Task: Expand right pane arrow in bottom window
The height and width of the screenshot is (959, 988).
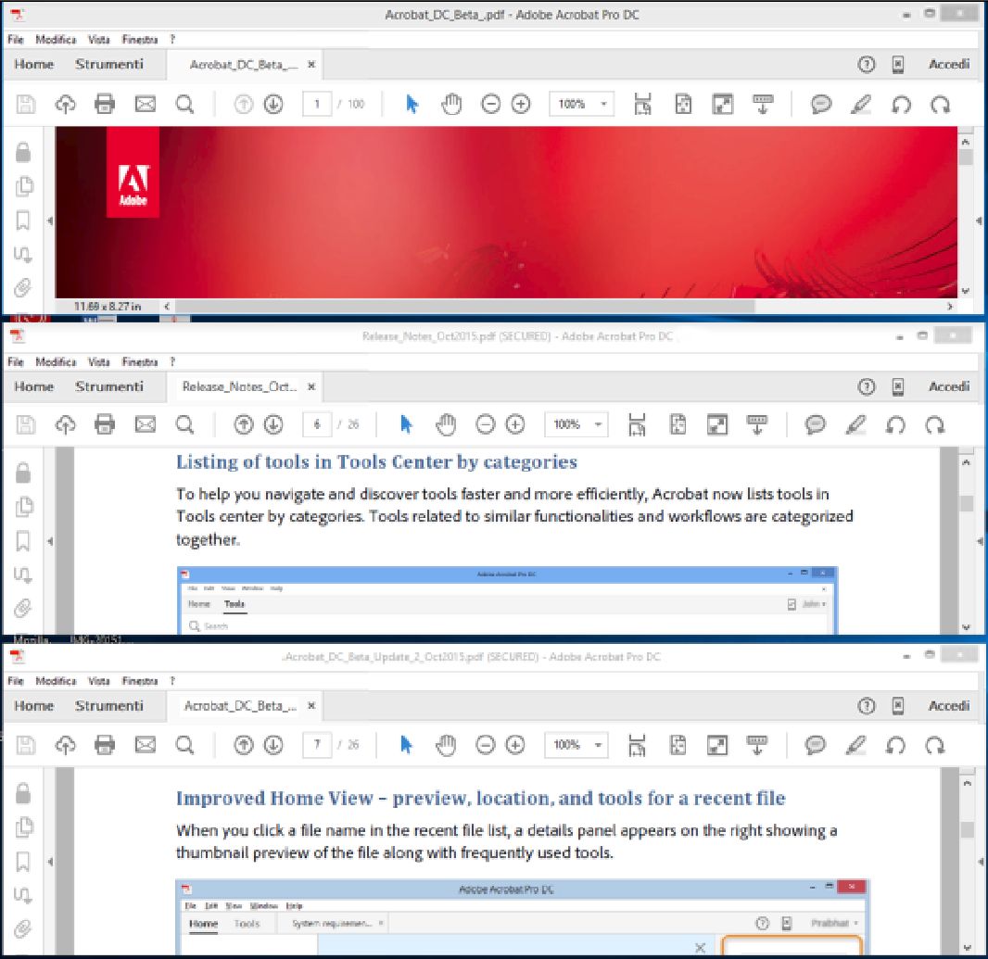Action: coord(981,862)
